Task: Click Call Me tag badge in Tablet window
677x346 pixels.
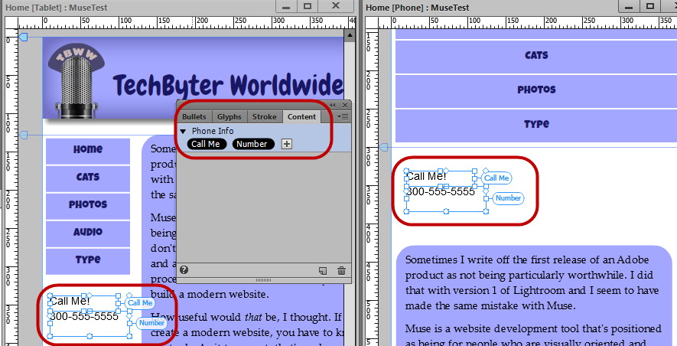Action: point(140,303)
